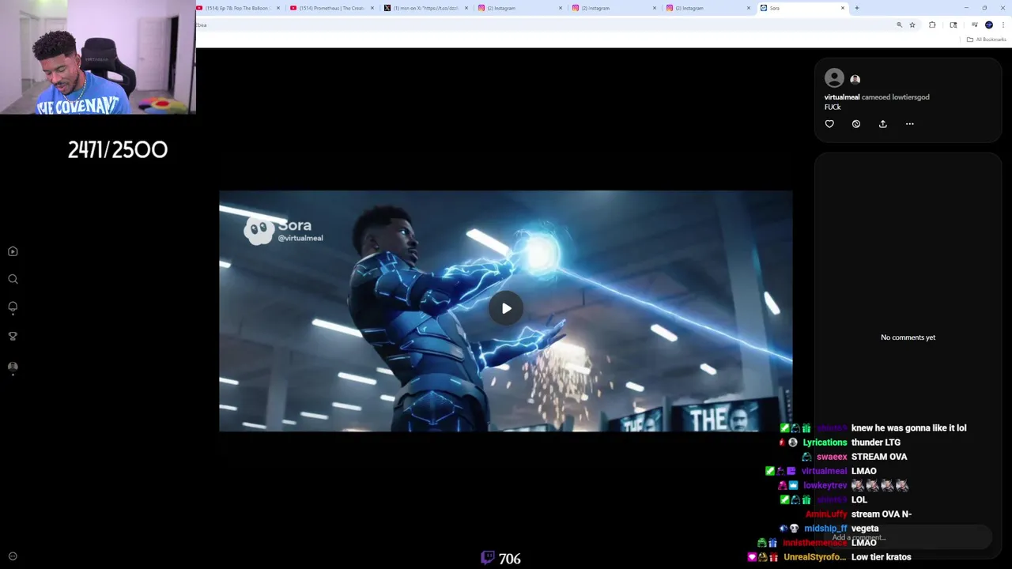This screenshot has height=569, width=1012.
Task: Click the No comments yet text
Action: [x=908, y=337]
